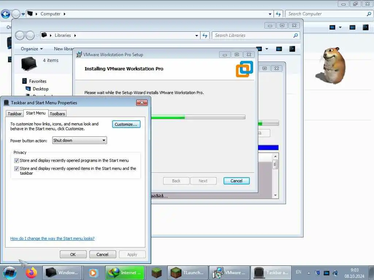The width and height of the screenshot is (374, 280).
Task: Switch to the Toolbars tab
Action: [x=57, y=114]
